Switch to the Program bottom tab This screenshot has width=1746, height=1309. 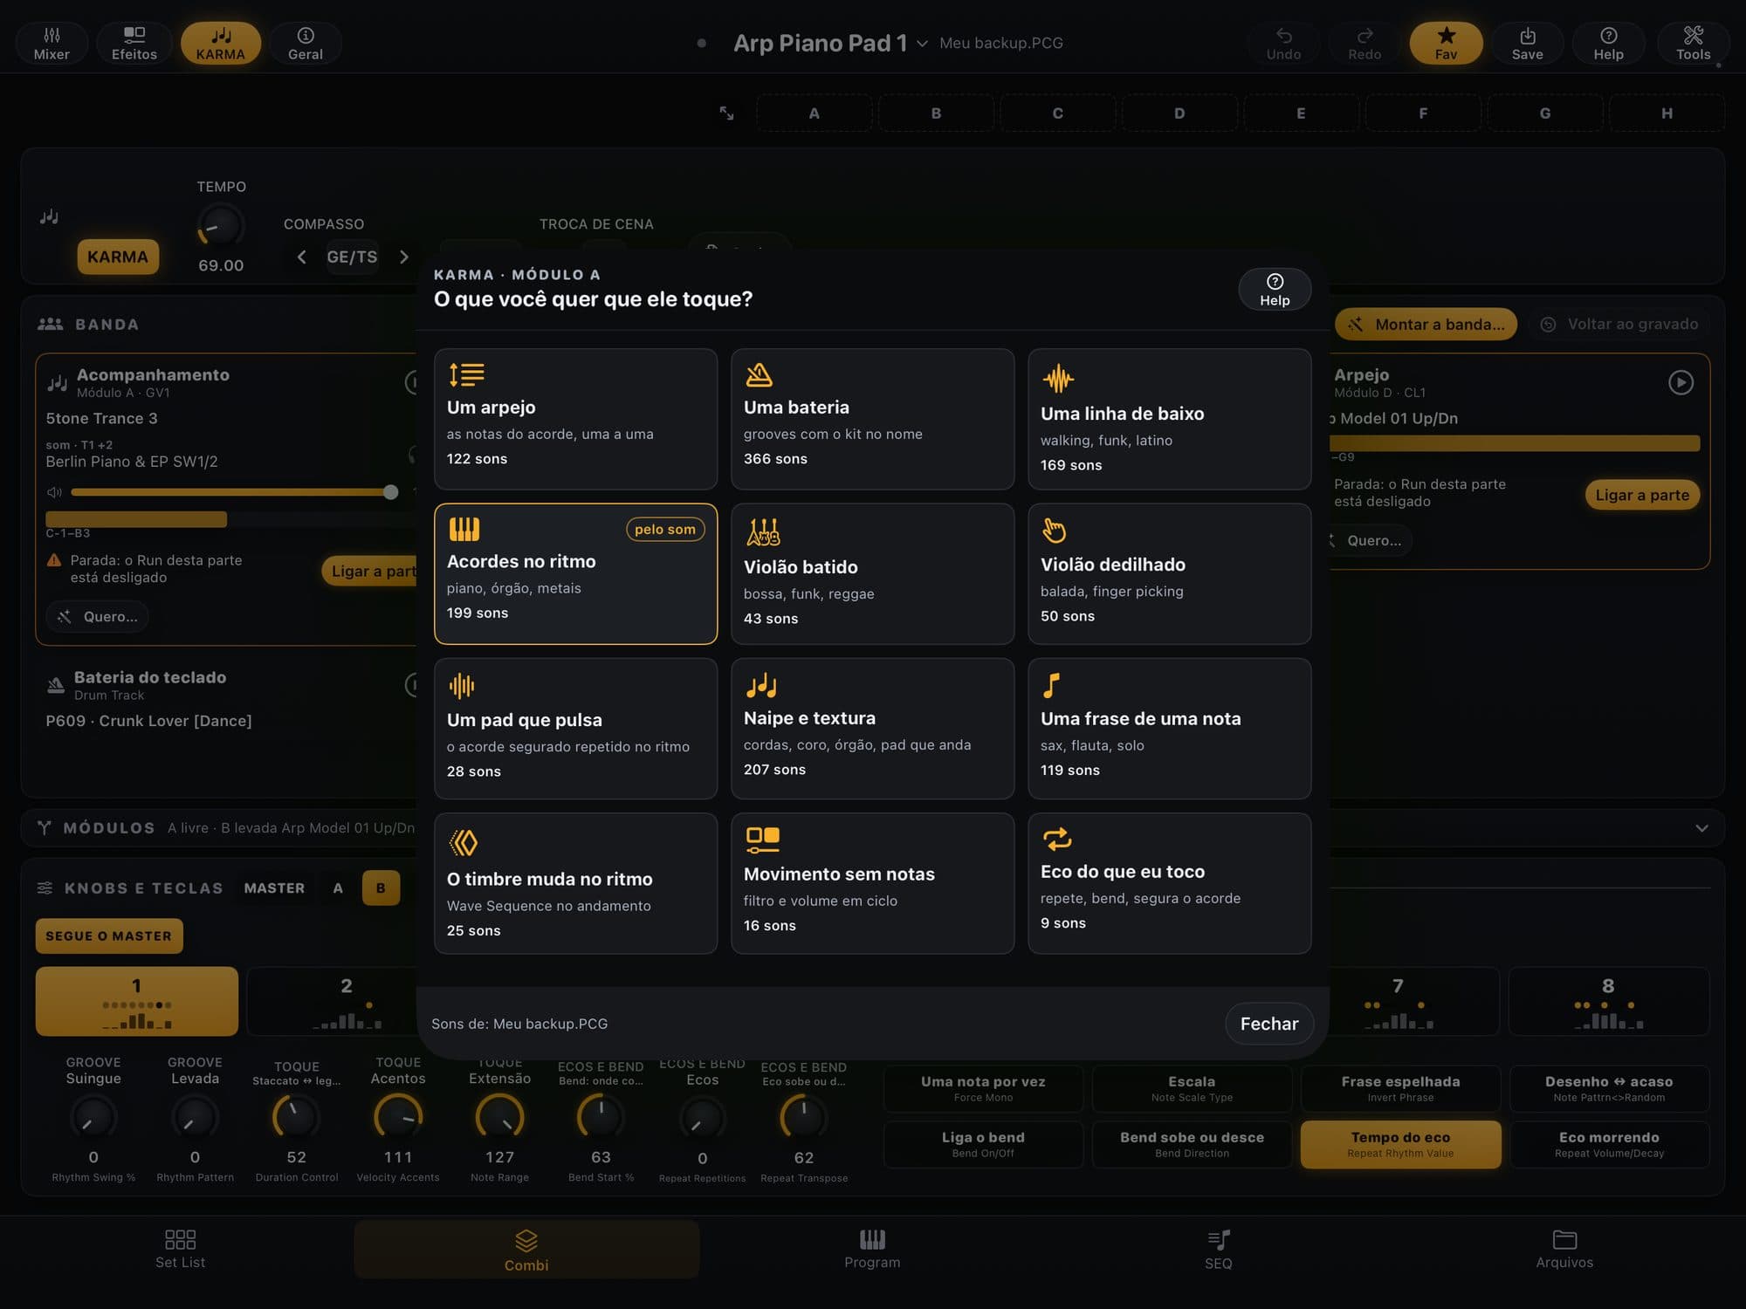coord(872,1249)
